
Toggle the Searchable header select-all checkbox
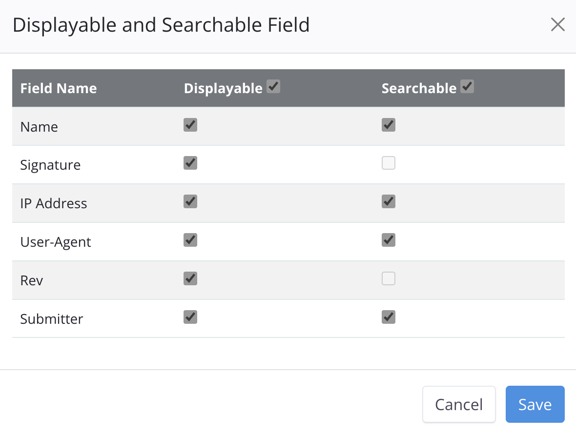[x=467, y=87]
